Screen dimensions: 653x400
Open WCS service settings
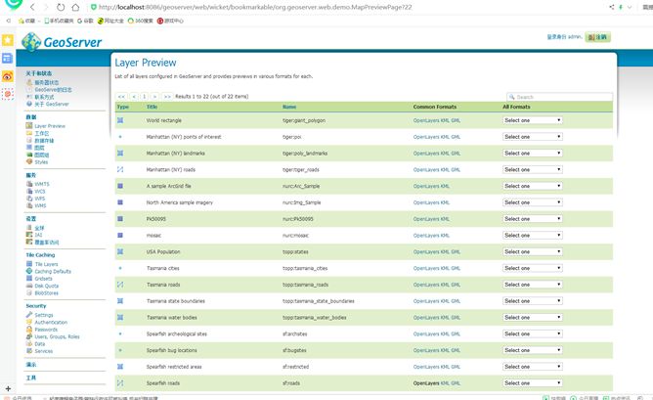[x=40, y=192]
